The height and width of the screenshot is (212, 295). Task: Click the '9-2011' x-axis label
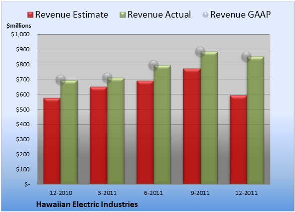coord(200,193)
